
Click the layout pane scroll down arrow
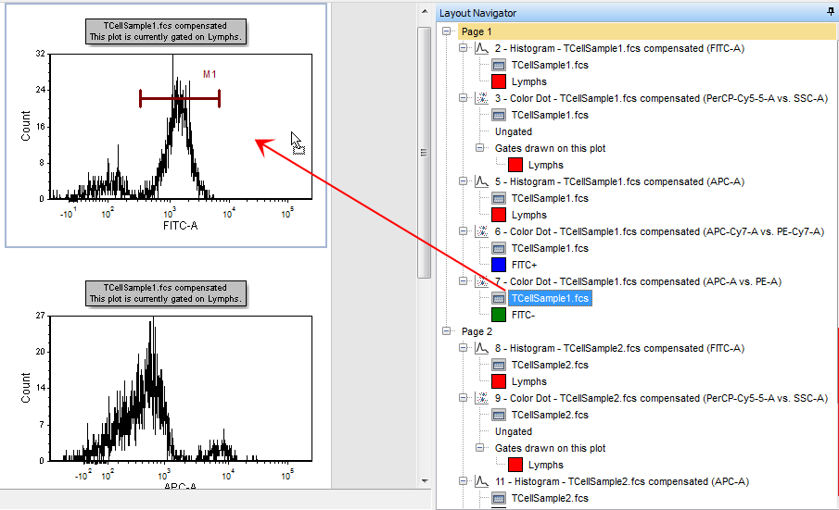[x=425, y=481]
